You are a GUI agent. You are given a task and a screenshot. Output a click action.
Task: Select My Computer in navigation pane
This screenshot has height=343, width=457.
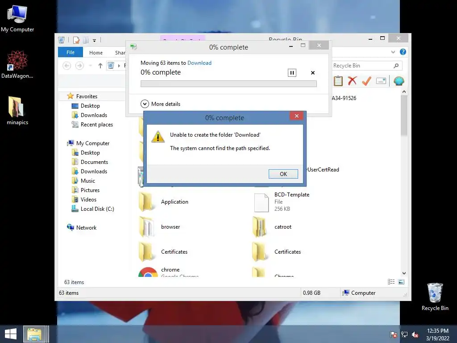pos(92,143)
